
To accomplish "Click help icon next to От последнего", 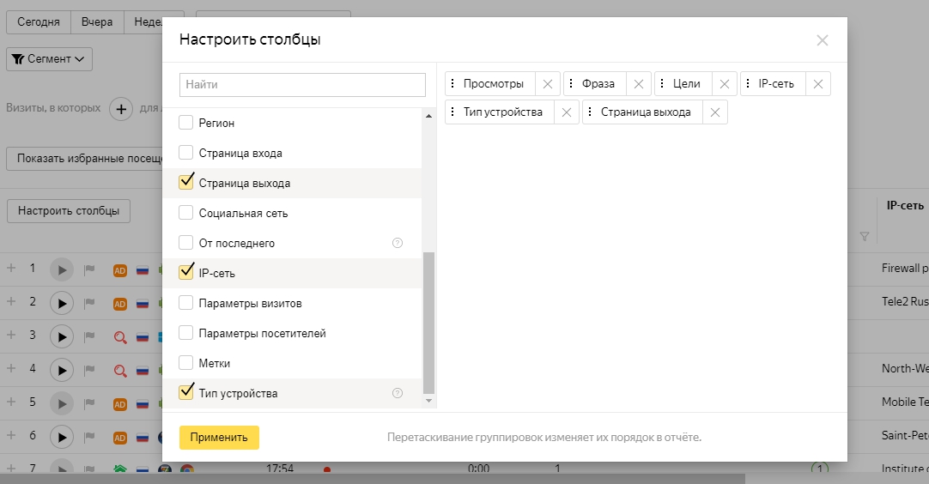I will coord(398,244).
